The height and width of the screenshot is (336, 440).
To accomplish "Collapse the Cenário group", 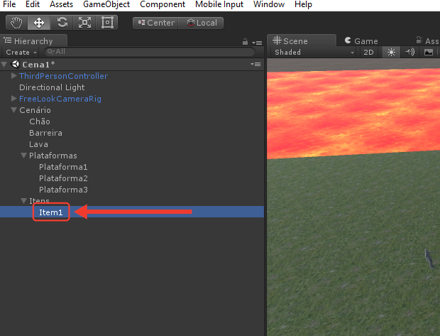I will (x=13, y=110).
